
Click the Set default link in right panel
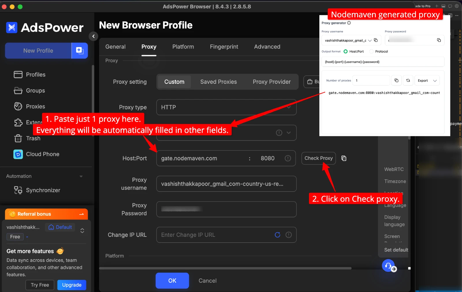click(x=396, y=250)
